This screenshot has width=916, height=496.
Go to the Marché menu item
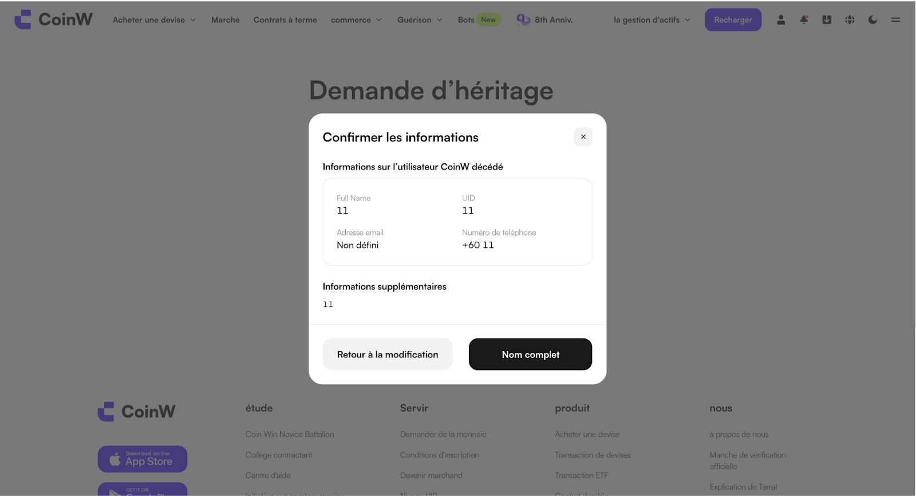point(226,19)
